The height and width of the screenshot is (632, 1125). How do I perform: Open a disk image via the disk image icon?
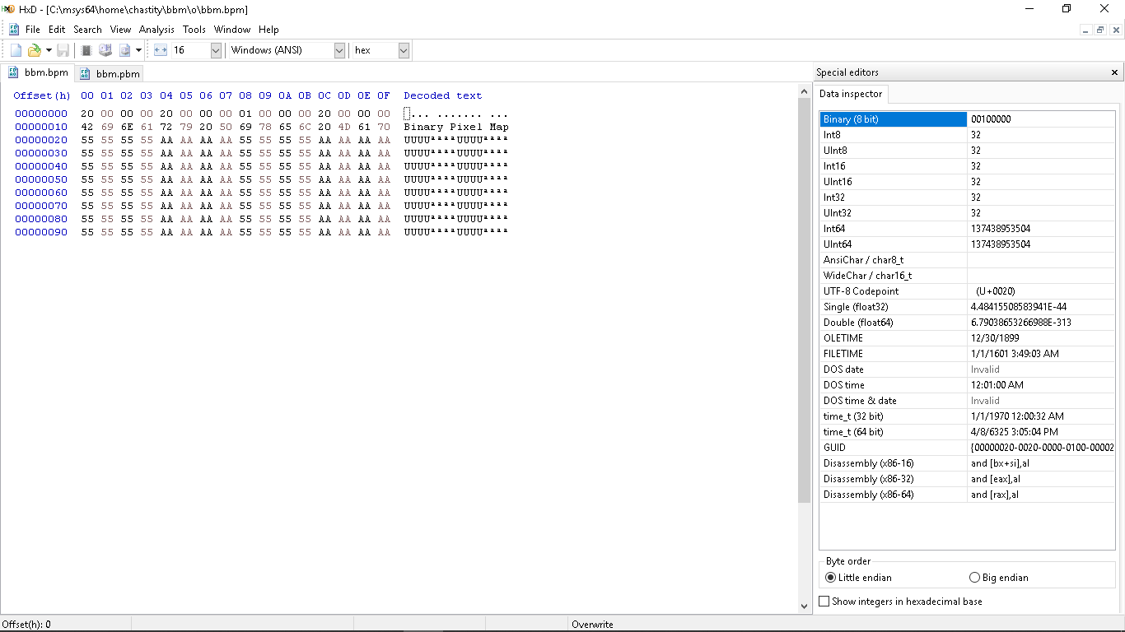(x=124, y=49)
